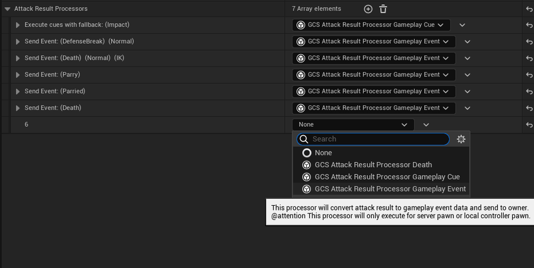Expand Send Event: (Death) (Normal) (IK) entry
Image resolution: width=534 pixels, height=268 pixels.
(x=18, y=59)
